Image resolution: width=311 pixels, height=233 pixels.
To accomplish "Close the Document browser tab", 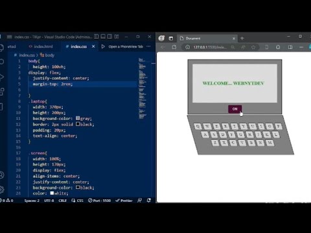I will (234, 38).
